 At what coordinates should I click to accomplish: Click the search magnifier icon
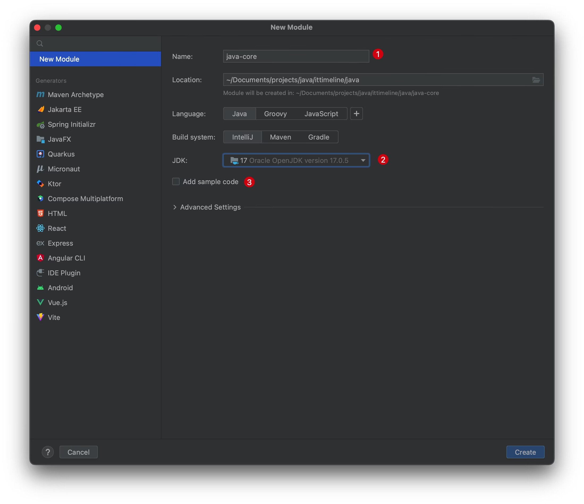40,43
